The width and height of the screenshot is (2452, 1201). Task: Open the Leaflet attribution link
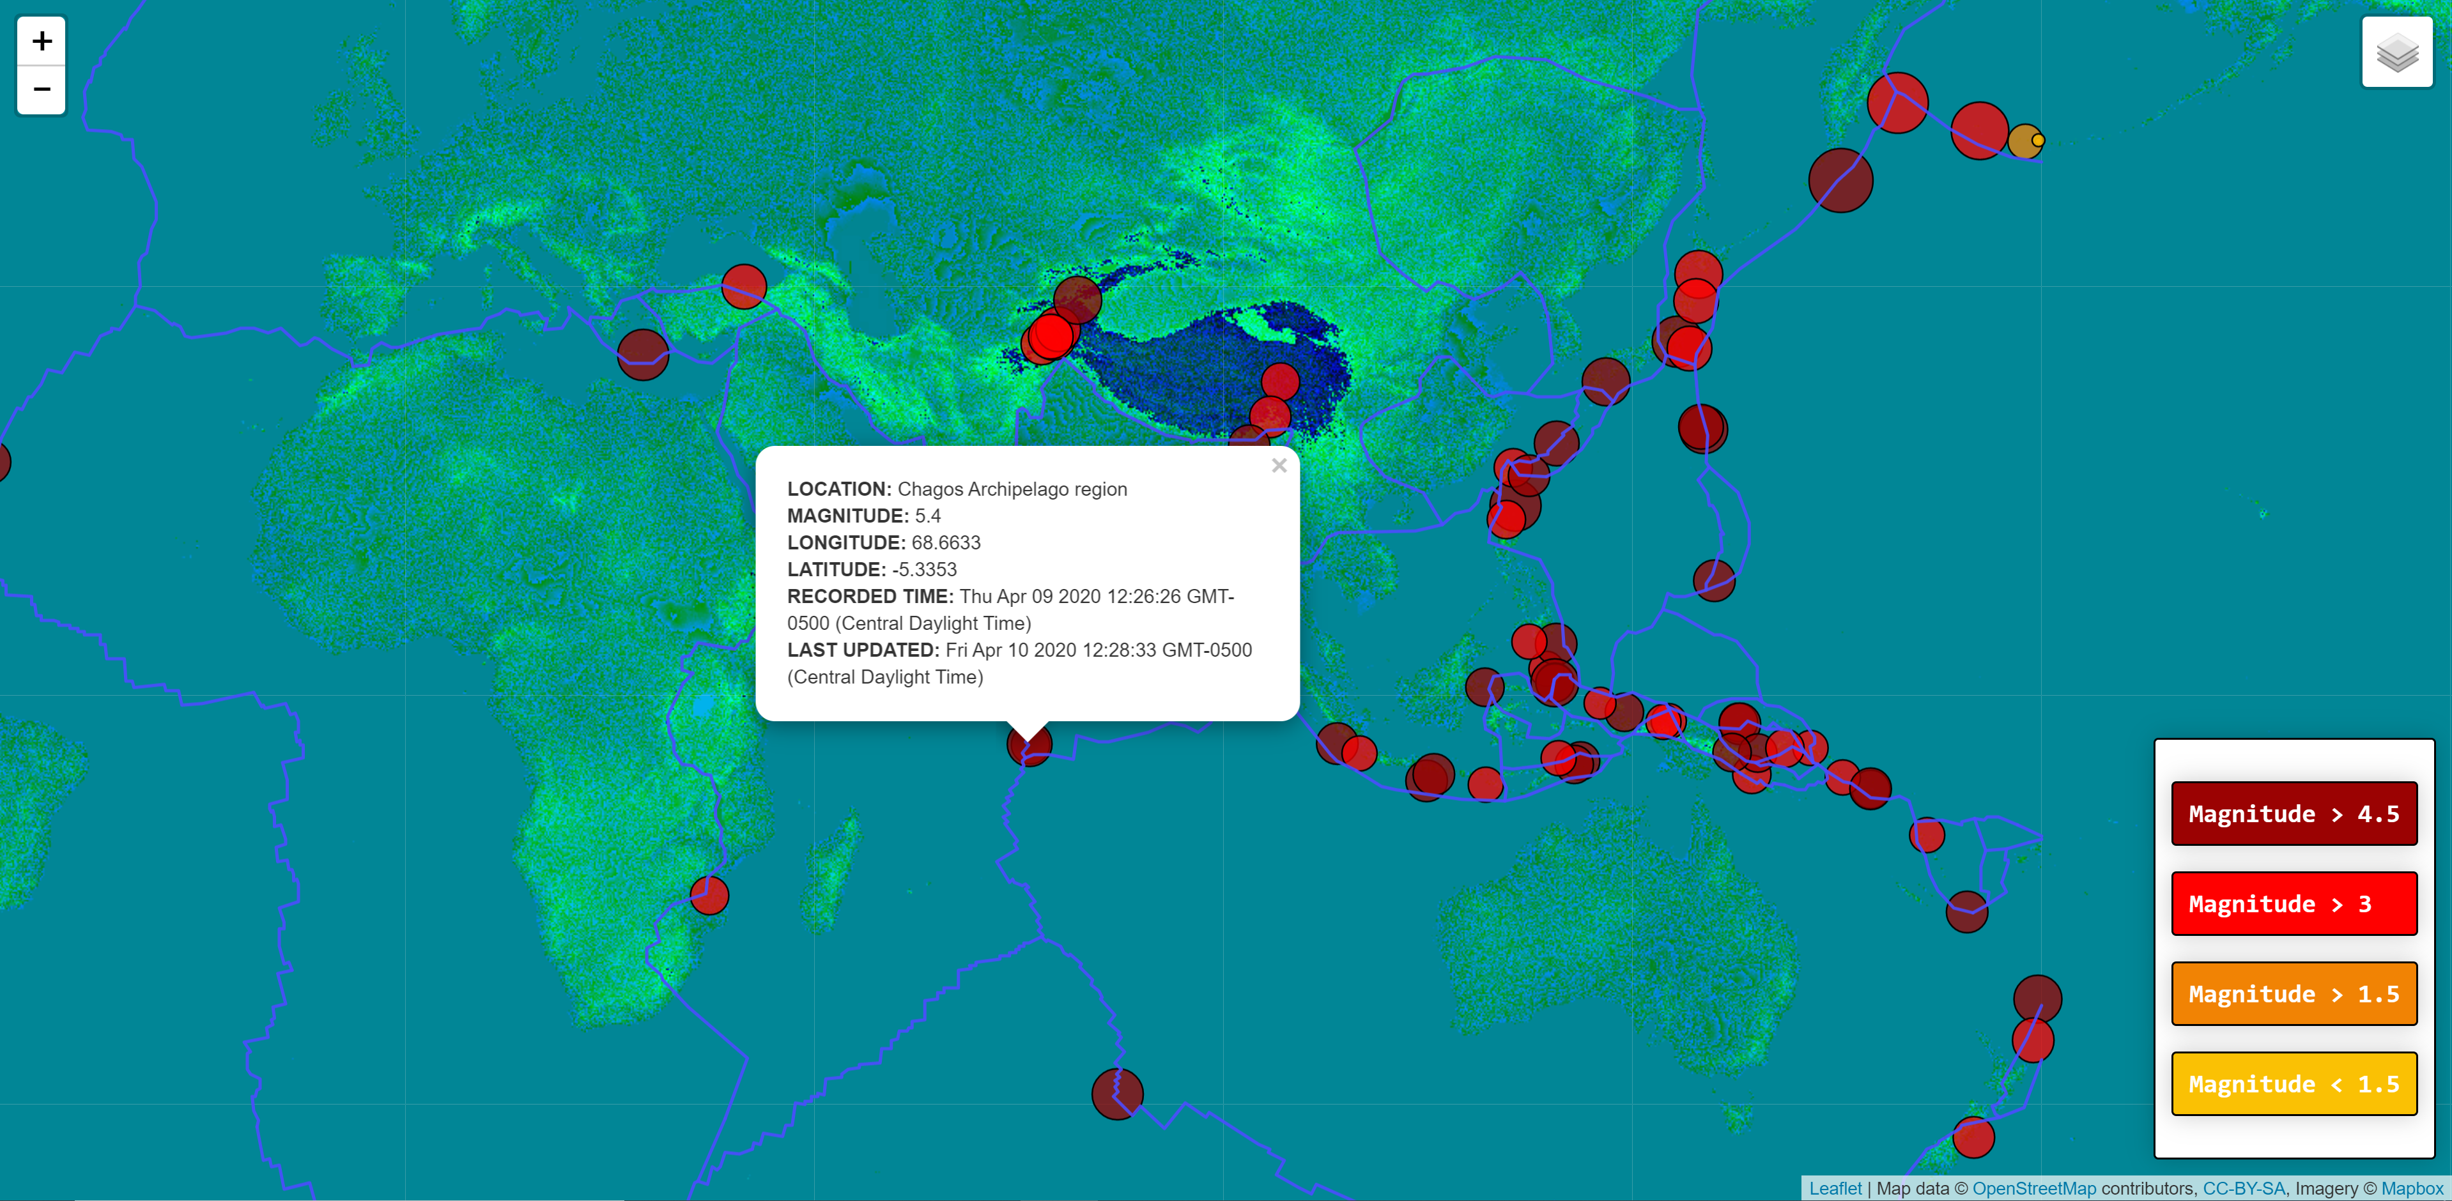[x=1834, y=1188]
